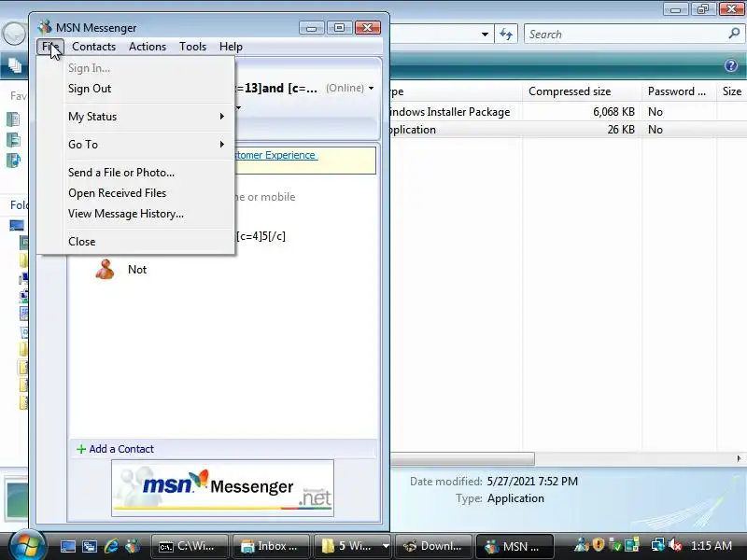Open the Tools menu
The image size is (747, 560).
pos(192,47)
